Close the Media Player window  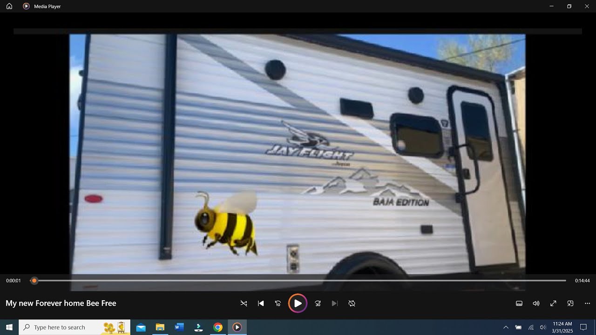coord(587,6)
